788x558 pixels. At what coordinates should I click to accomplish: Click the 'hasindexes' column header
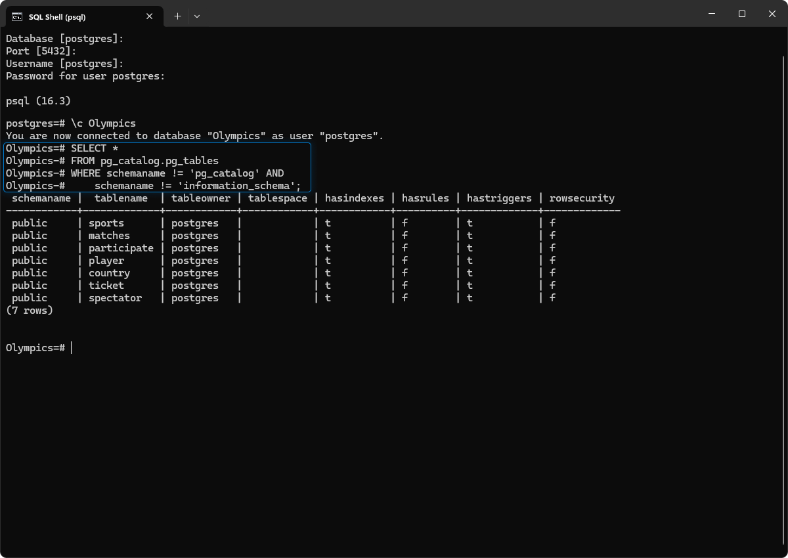coord(354,198)
